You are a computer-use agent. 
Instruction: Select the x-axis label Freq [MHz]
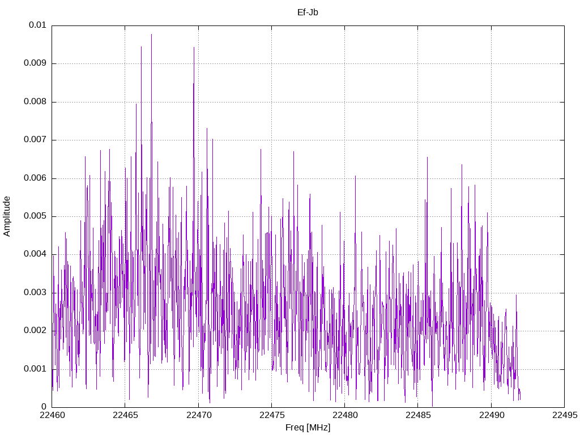(308, 427)
